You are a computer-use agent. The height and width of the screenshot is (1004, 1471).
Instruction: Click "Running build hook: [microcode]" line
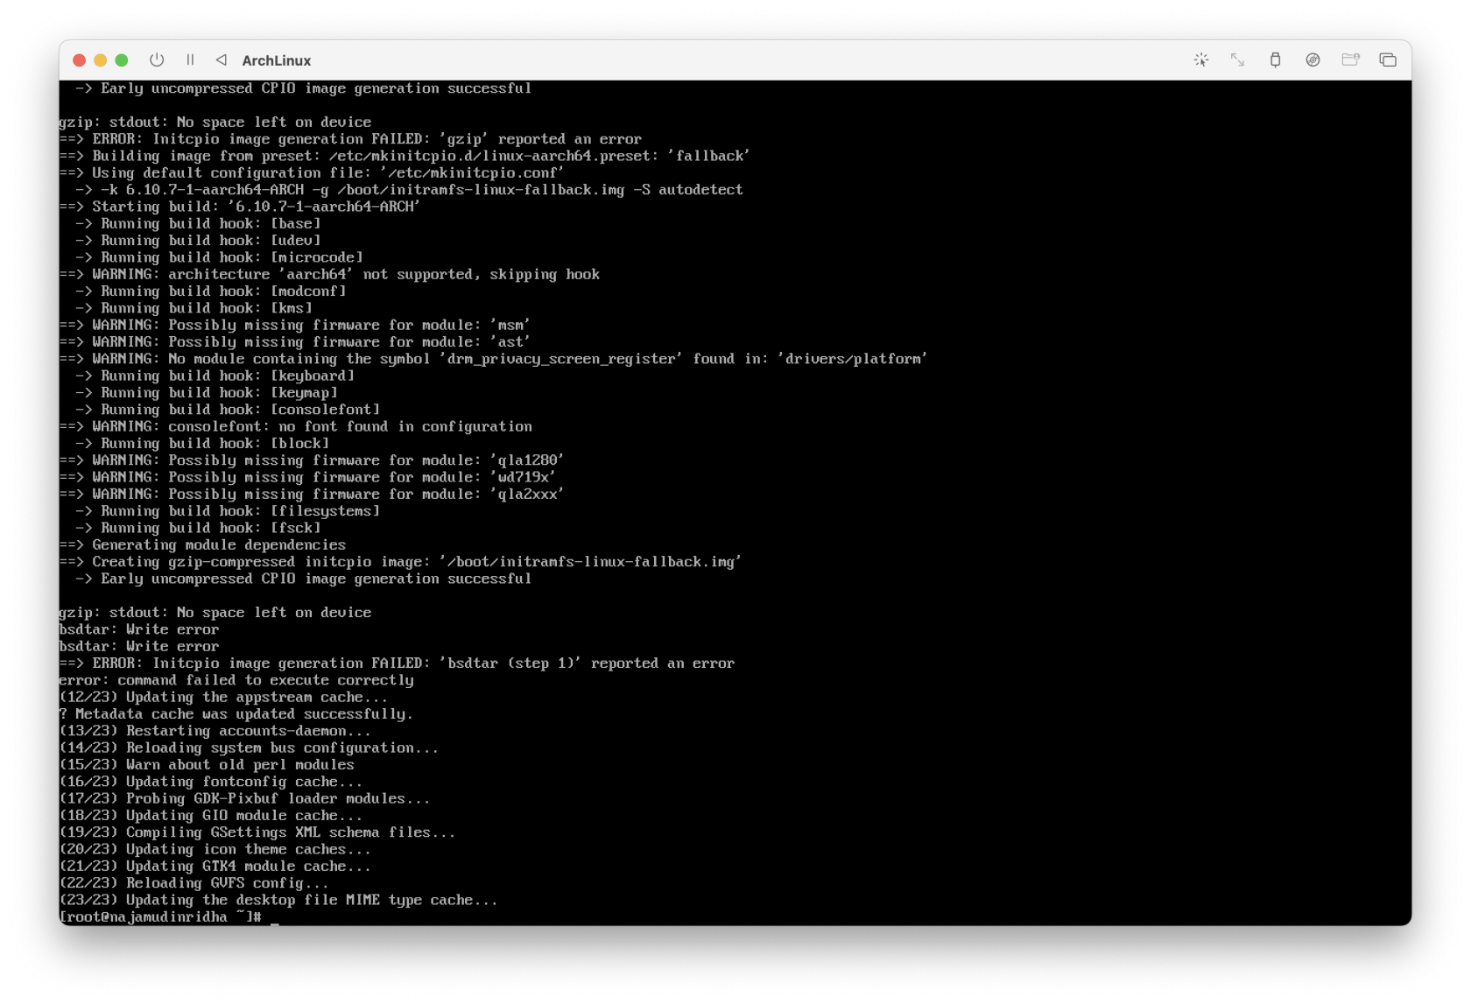(219, 257)
